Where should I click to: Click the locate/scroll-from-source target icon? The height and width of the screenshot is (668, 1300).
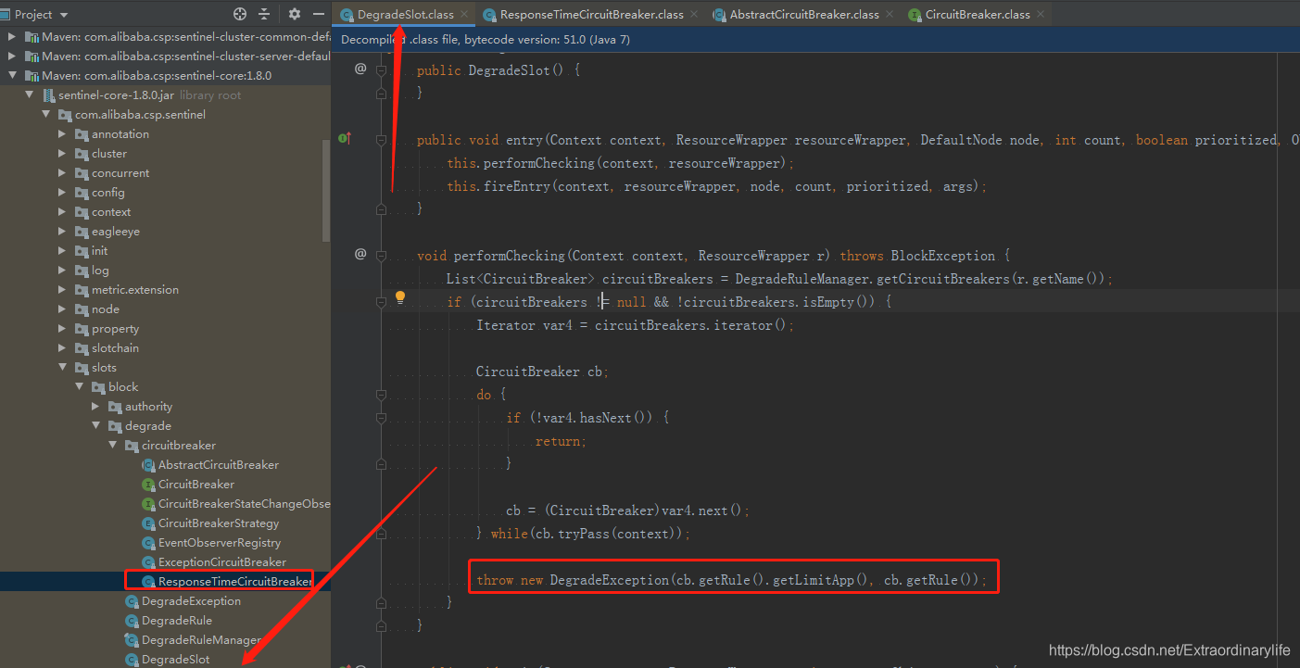point(240,14)
